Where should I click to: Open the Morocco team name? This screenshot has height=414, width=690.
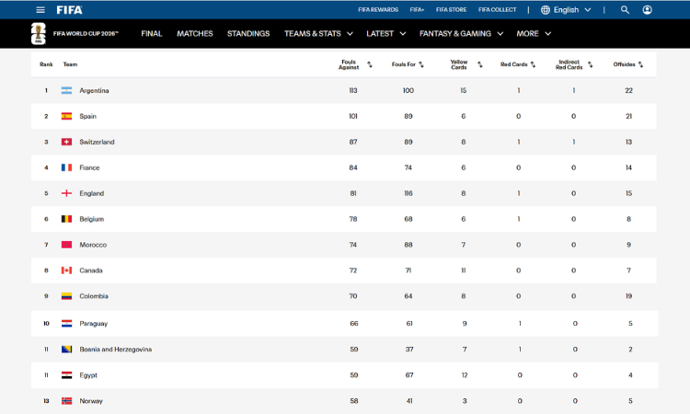click(x=93, y=245)
